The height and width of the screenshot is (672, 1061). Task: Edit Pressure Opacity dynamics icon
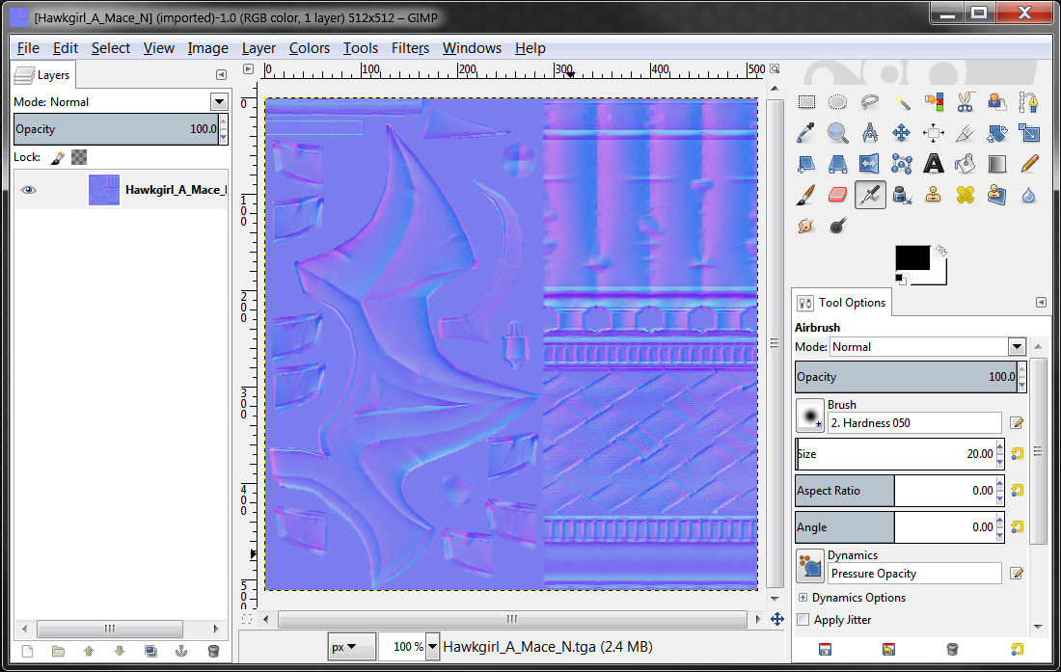pos(1017,574)
